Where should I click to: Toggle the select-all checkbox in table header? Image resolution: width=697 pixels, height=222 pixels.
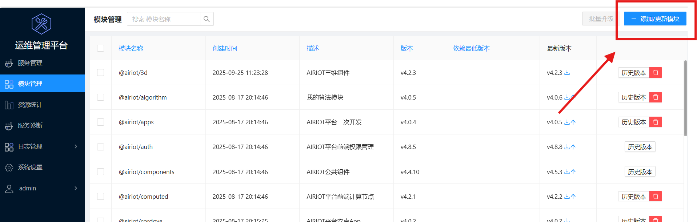101,48
